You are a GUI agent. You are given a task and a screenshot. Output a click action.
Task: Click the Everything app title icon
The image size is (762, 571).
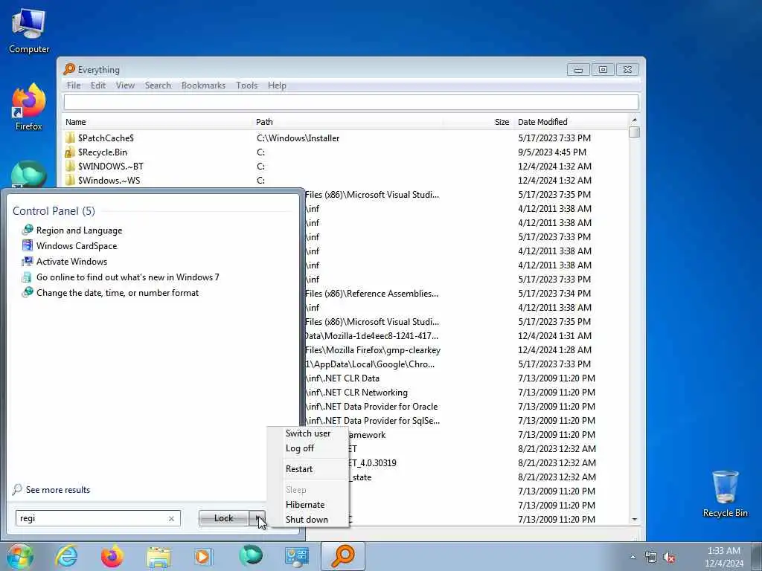69,69
